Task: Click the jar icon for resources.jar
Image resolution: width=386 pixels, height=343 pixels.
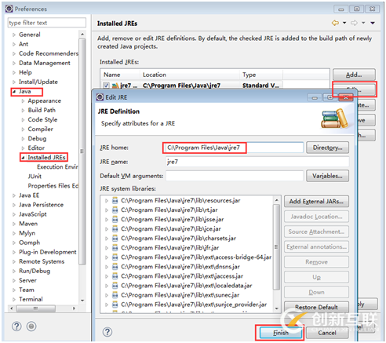Action: pos(115,201)
